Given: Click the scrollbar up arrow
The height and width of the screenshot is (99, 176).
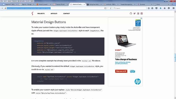Looking at the screenshot, I should coord(175,12).
